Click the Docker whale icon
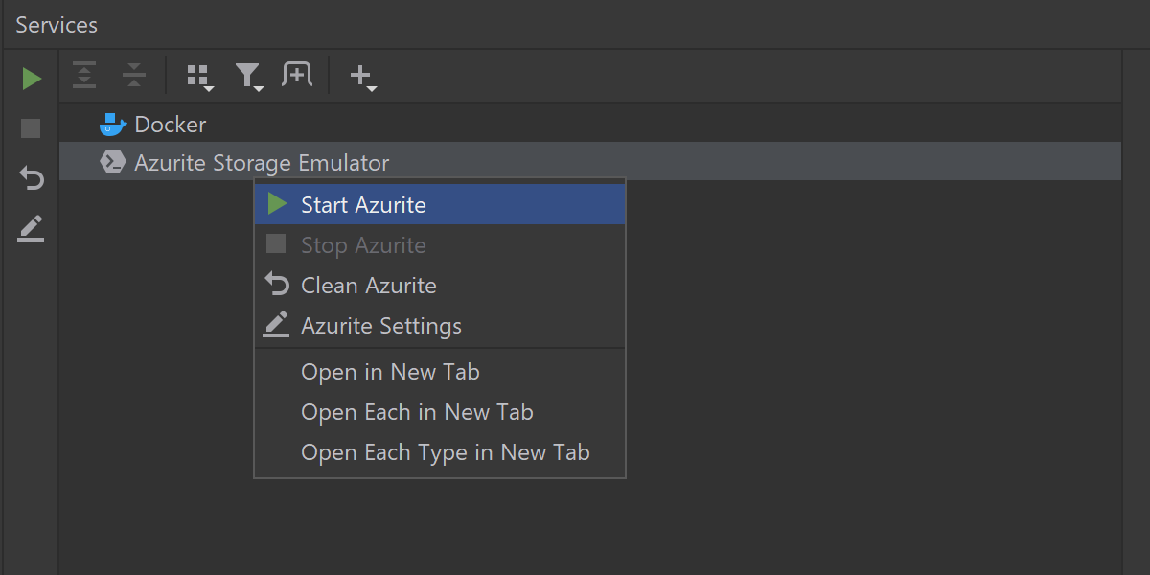 coord(112,124)
